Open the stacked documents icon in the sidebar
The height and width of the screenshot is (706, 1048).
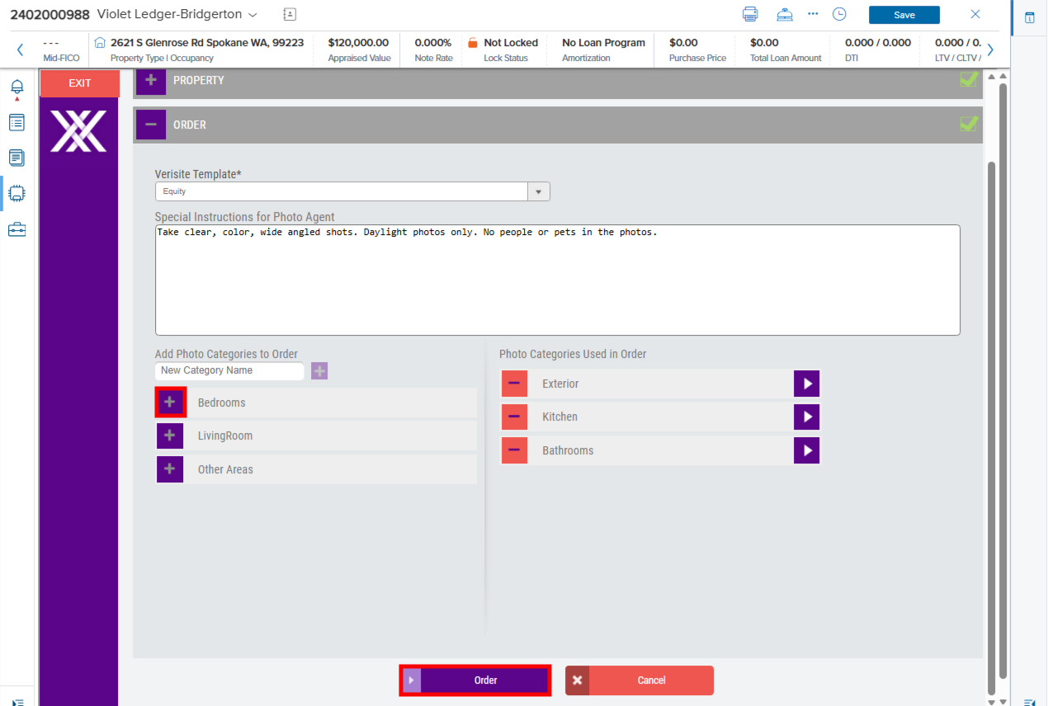tap(17, 158)
